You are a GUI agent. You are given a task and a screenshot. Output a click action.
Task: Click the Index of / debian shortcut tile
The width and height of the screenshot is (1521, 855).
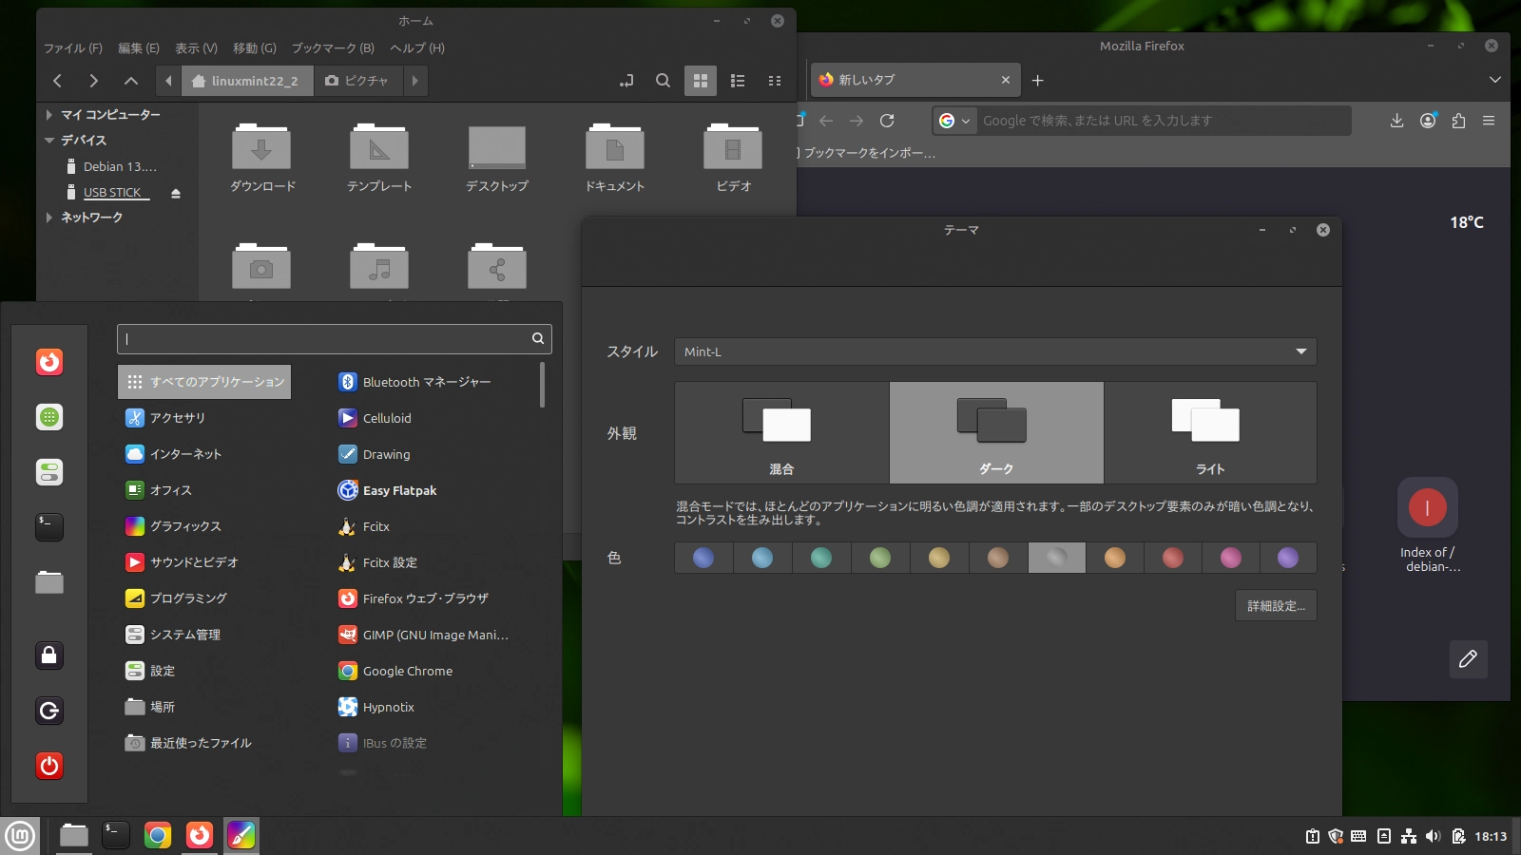coord(1427,525)
